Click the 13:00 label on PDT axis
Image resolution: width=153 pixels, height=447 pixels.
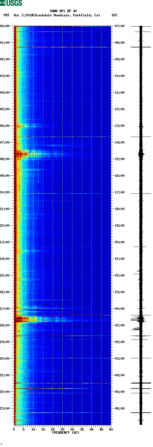click(5, 242)
